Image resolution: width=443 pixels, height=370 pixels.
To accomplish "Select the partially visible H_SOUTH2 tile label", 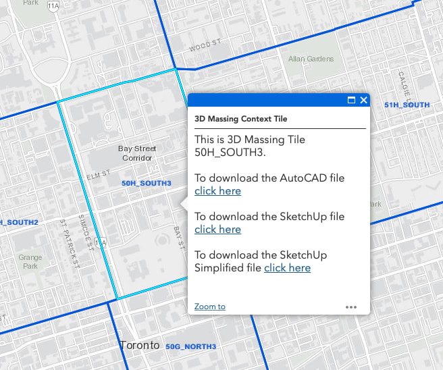I will 19,222.
